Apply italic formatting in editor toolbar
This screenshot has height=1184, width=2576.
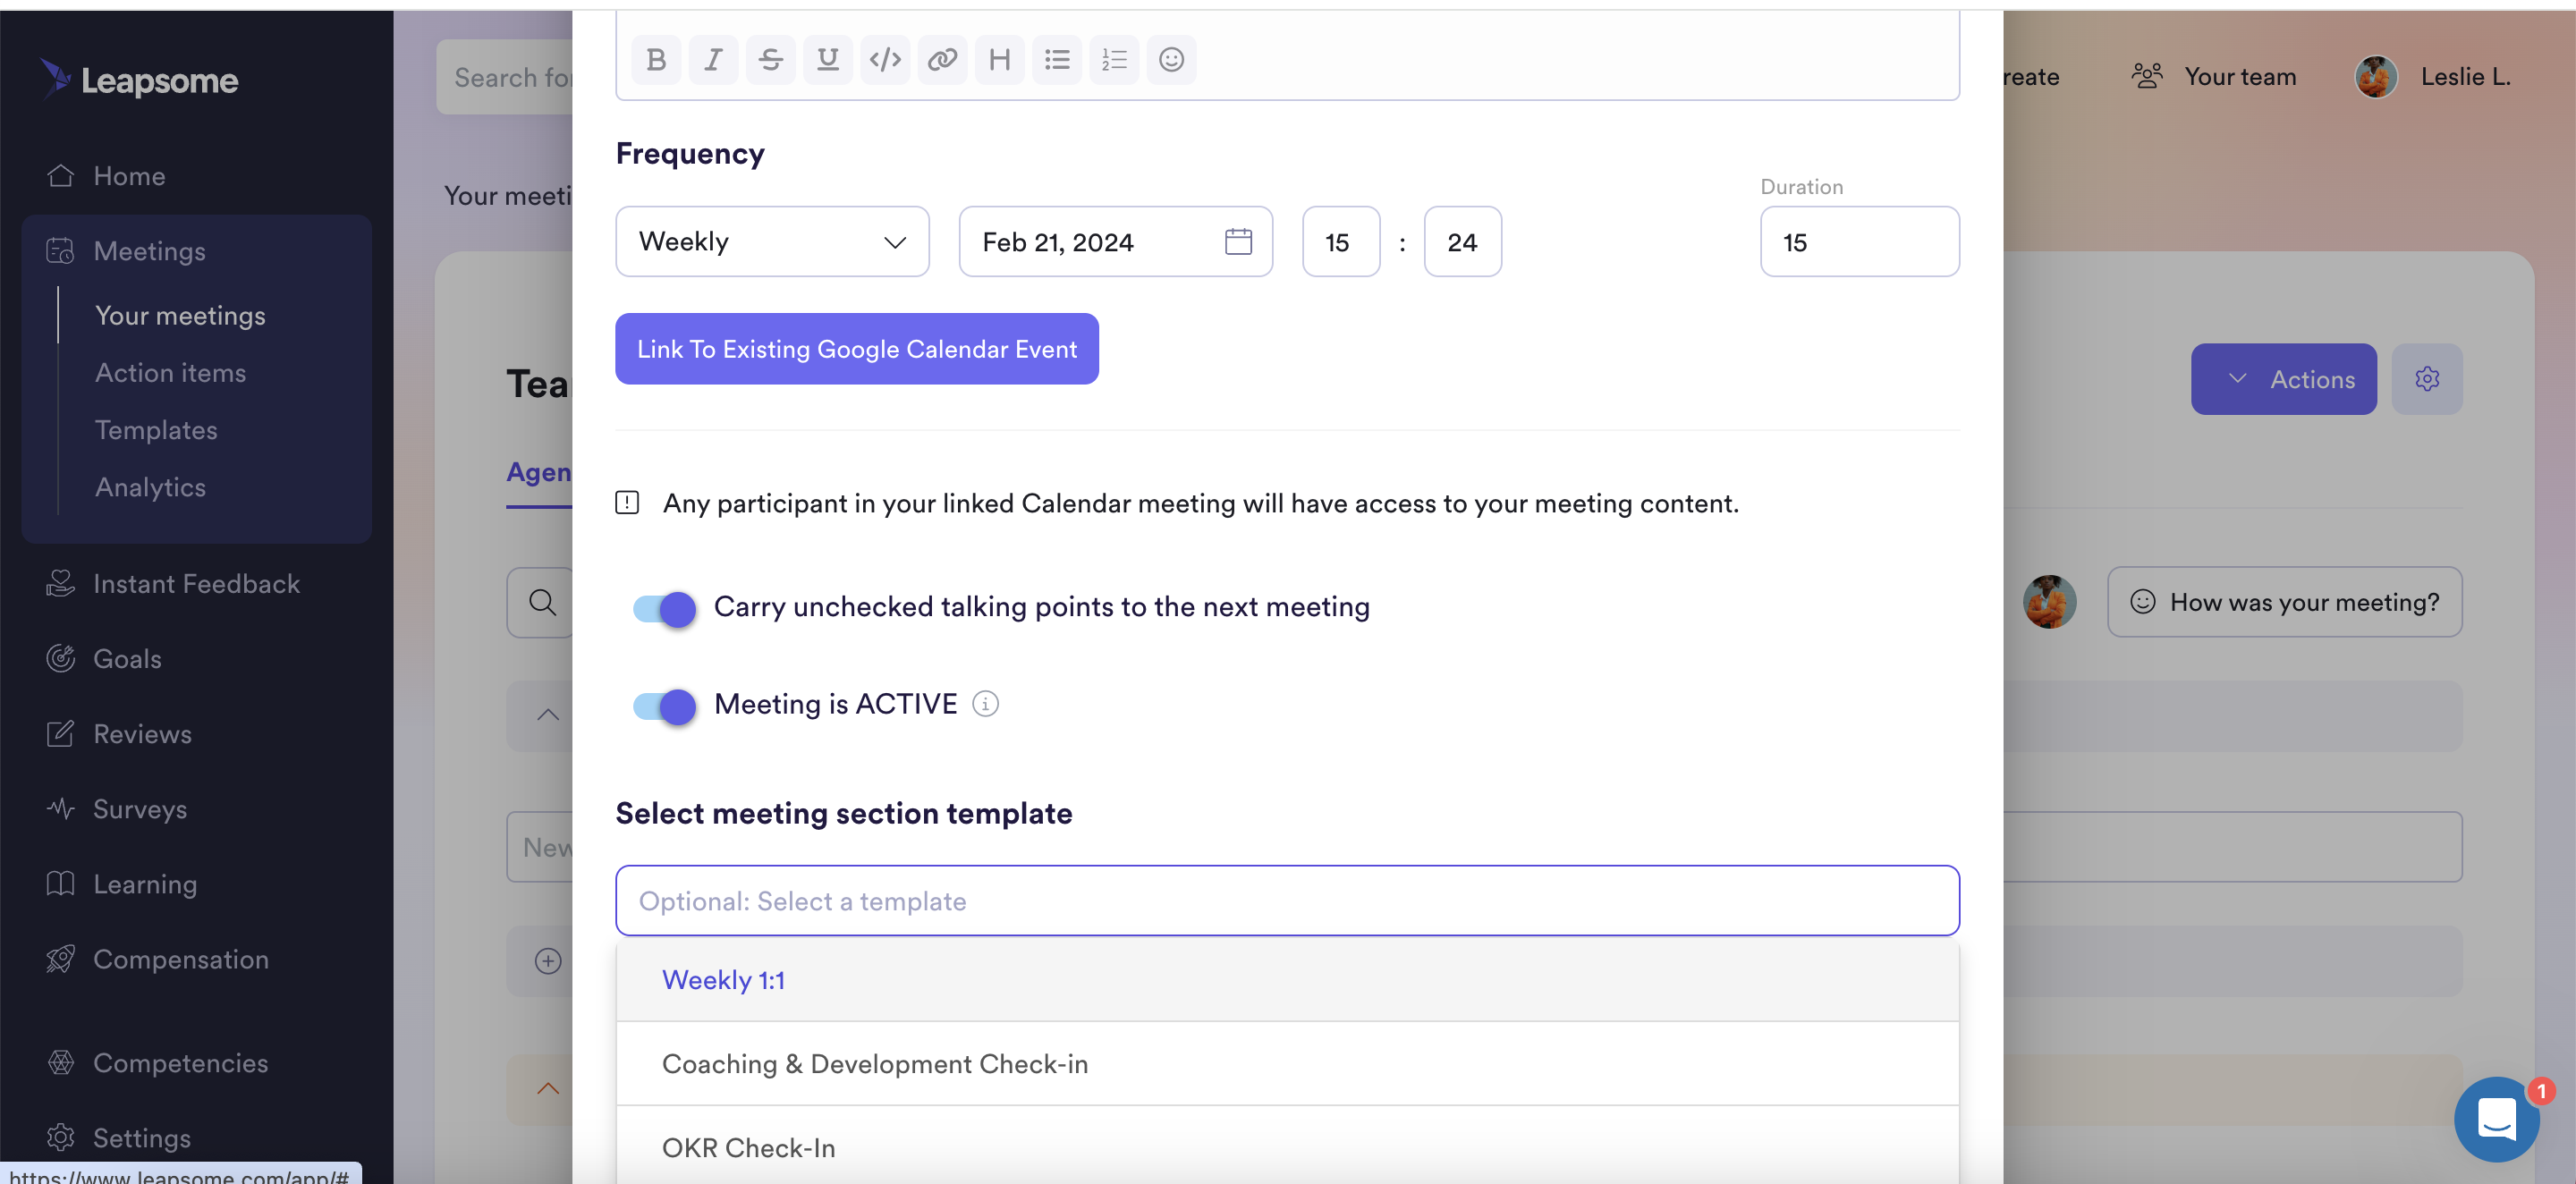713,60
